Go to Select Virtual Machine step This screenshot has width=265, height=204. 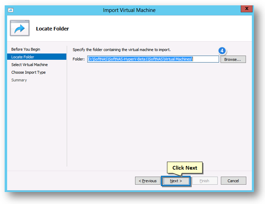click(29, 65)
